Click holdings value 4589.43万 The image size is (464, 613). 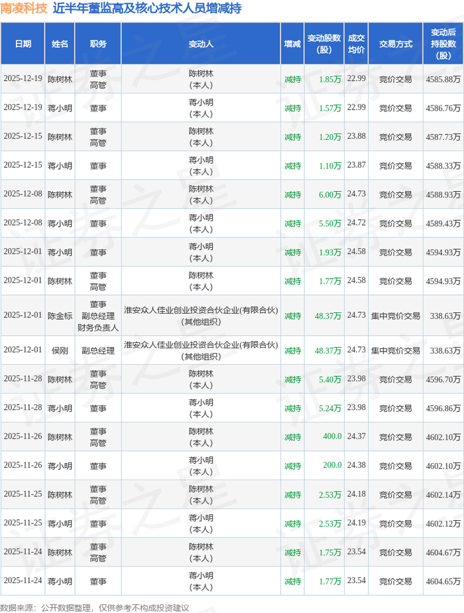443,224
